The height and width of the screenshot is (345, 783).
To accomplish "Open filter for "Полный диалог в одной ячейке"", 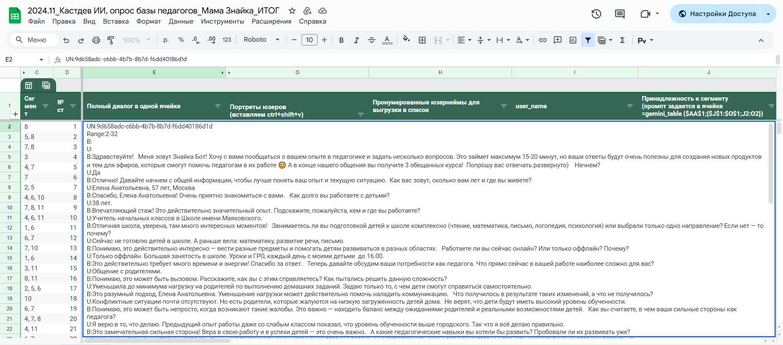I will click(218, 106).
